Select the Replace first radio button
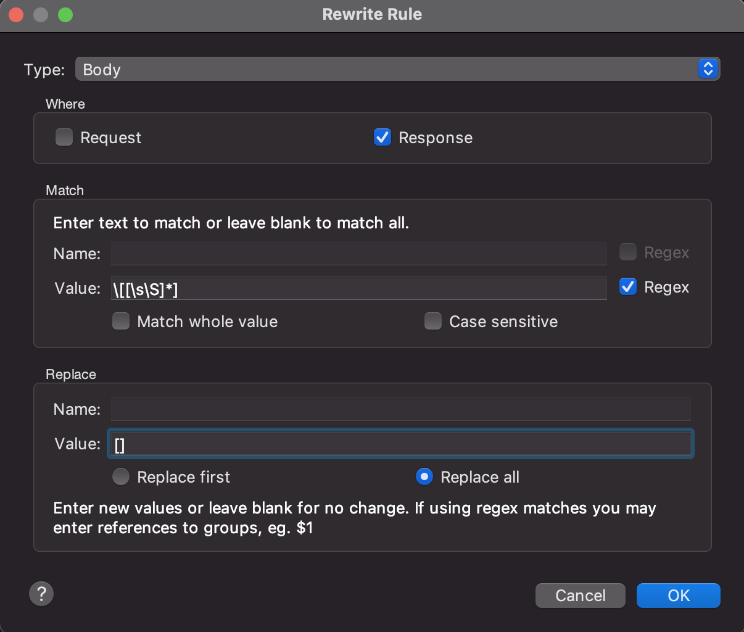Screen dimensions: 744x632 coord(121,477)
